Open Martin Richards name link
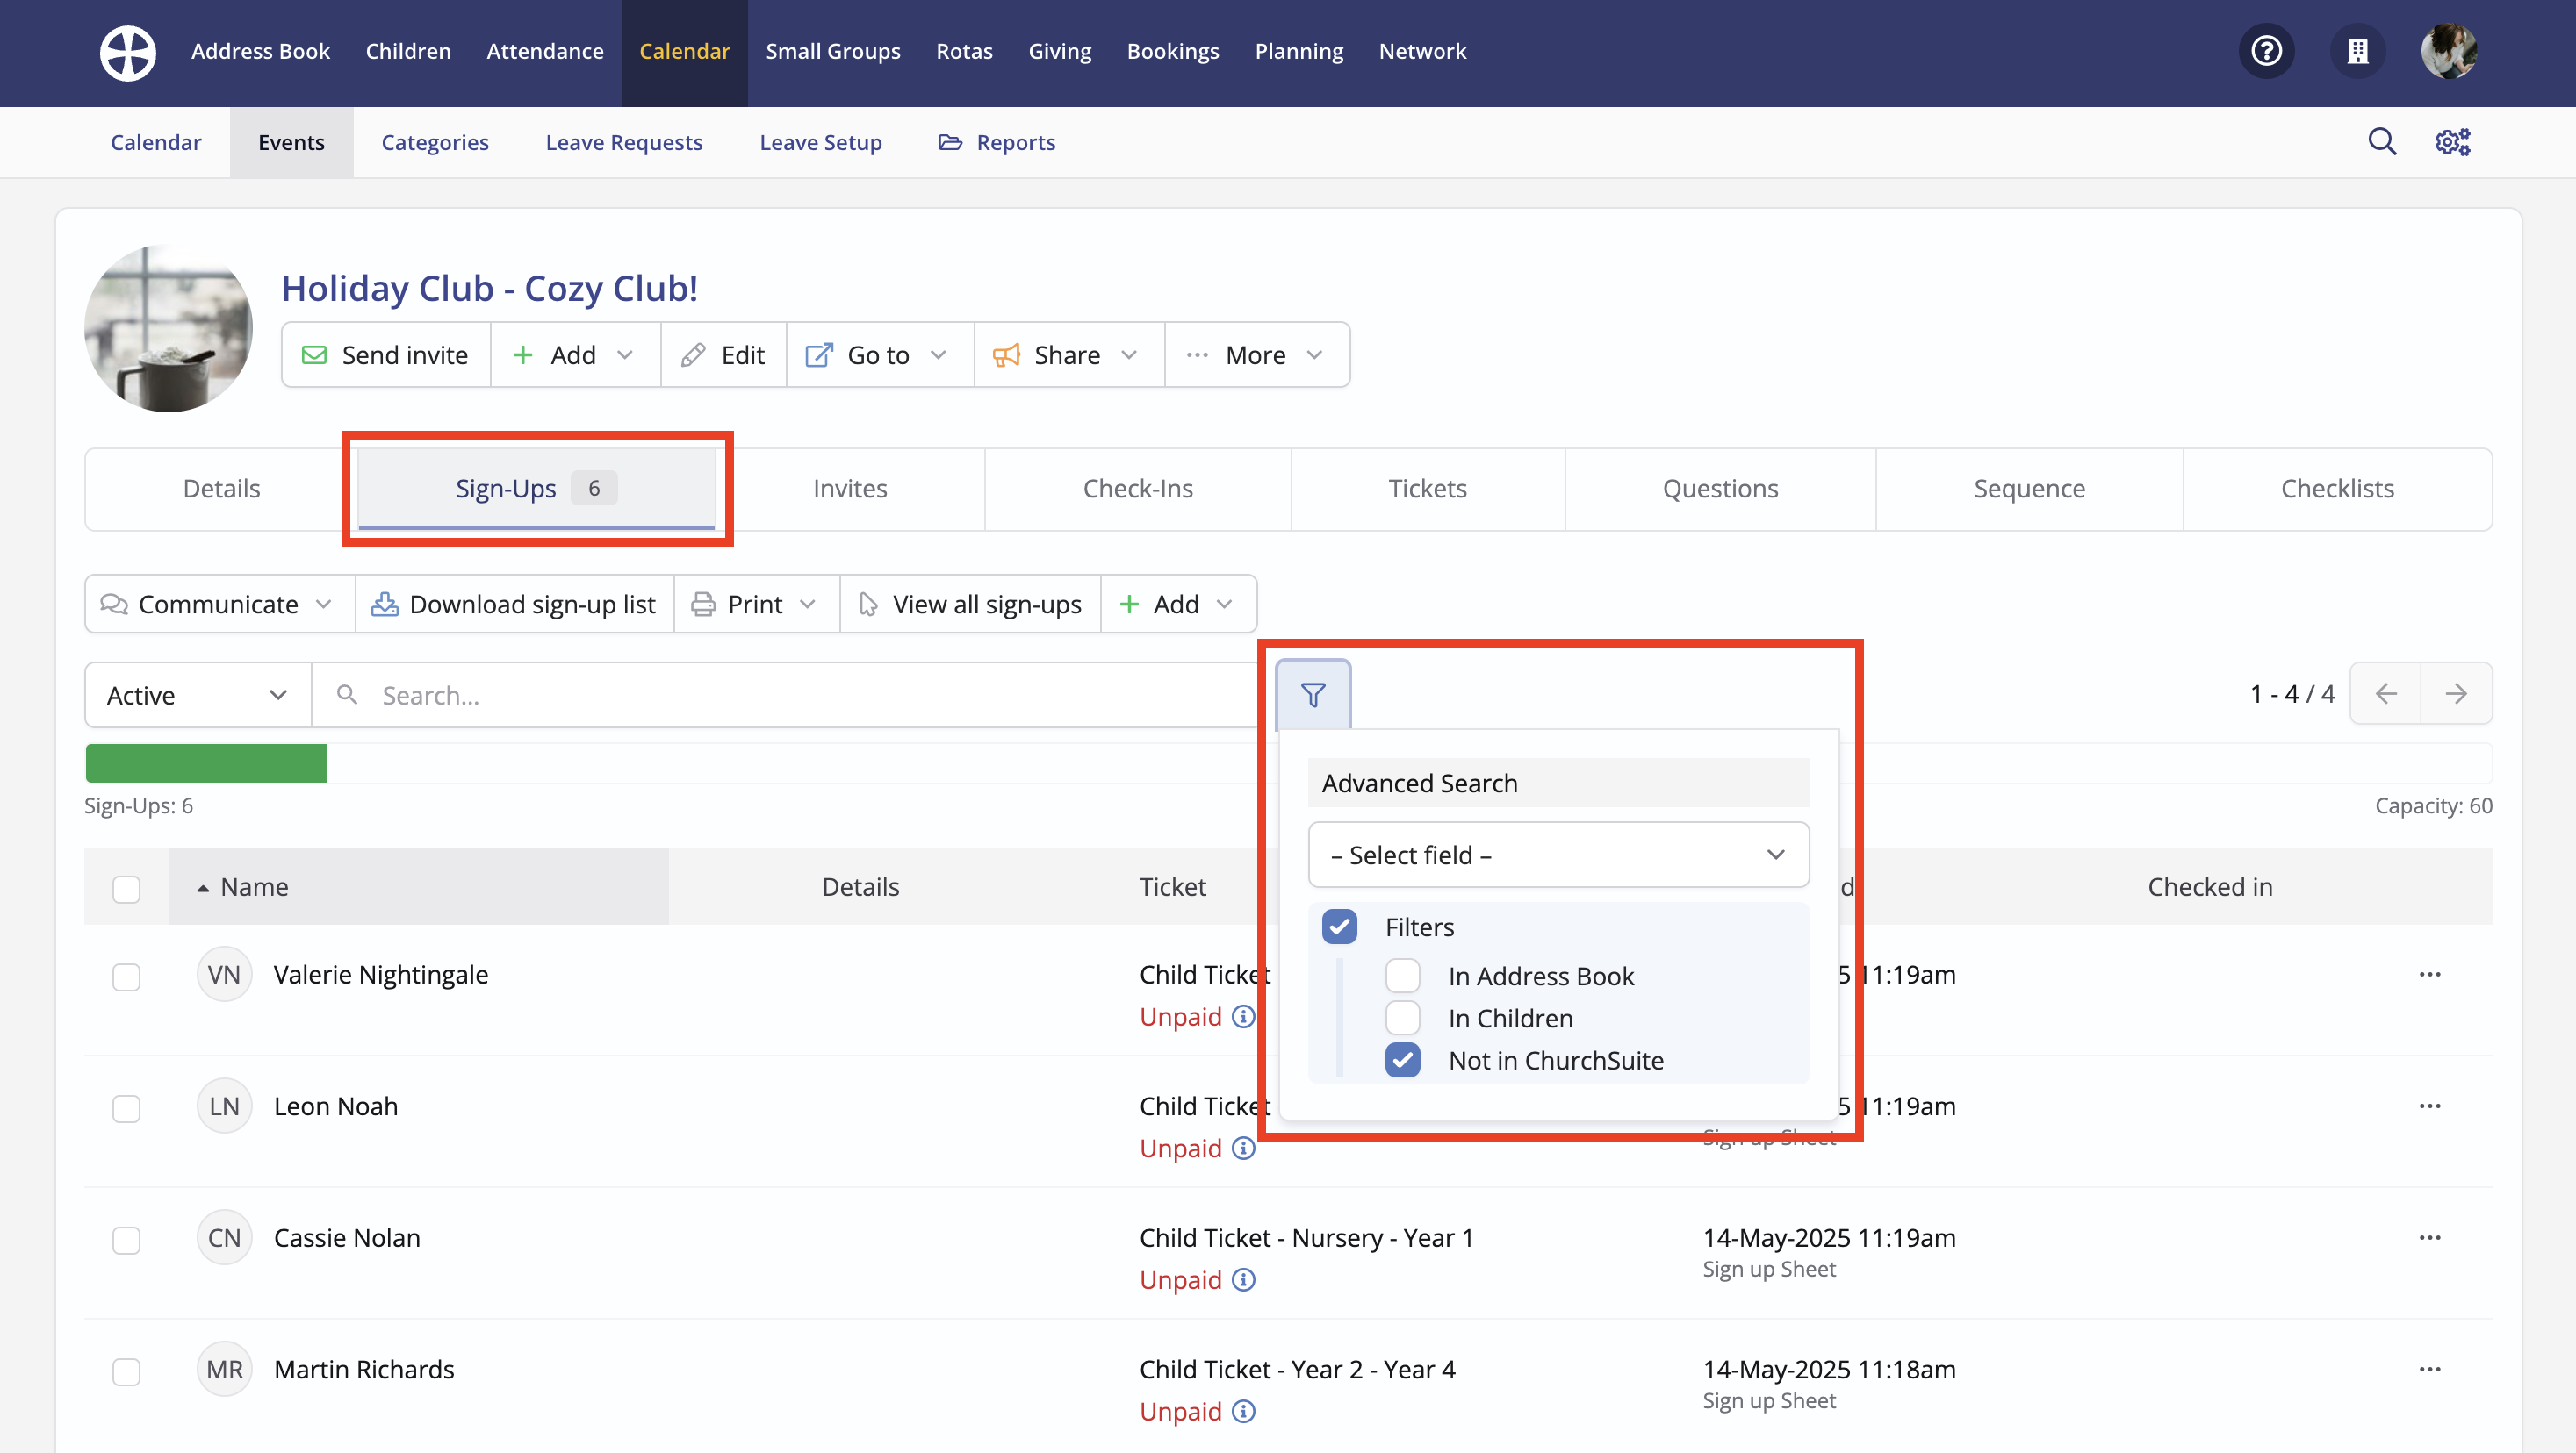 364,1369
